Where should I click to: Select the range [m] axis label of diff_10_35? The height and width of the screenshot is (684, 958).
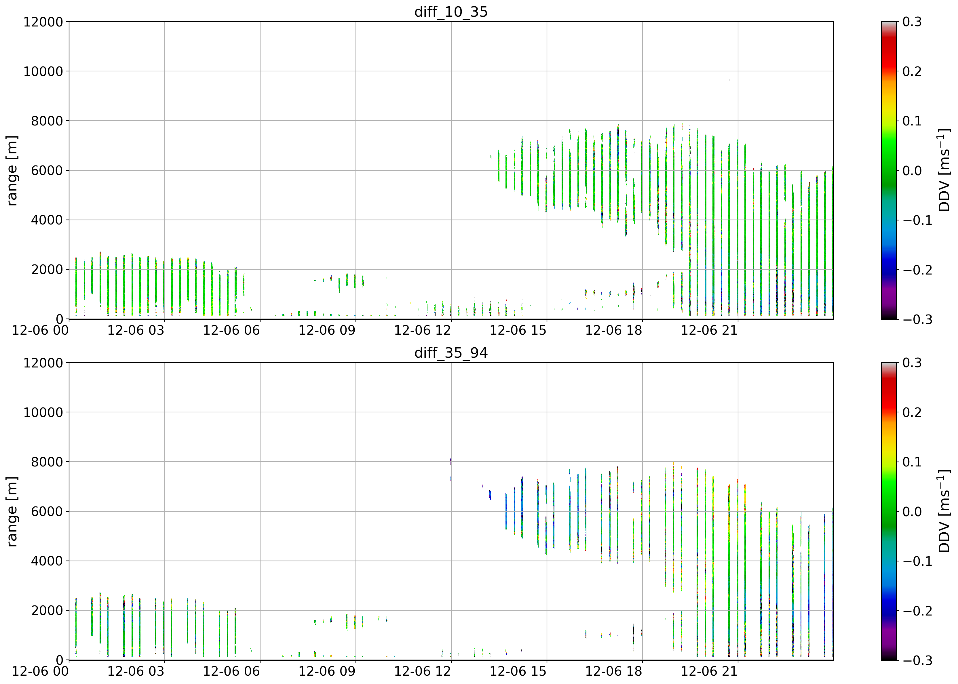click(12, 171)
